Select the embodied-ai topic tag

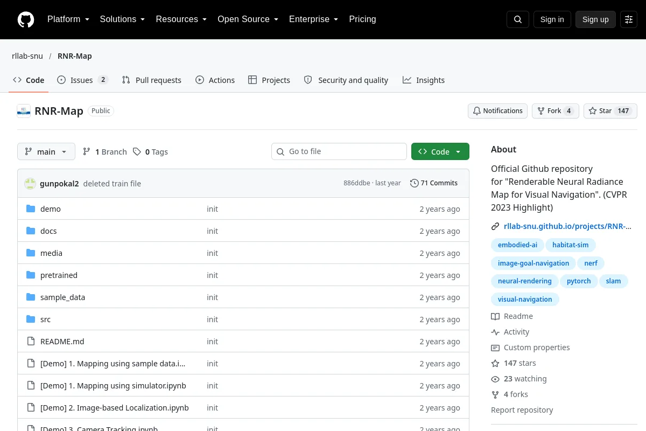coord(517,245)
